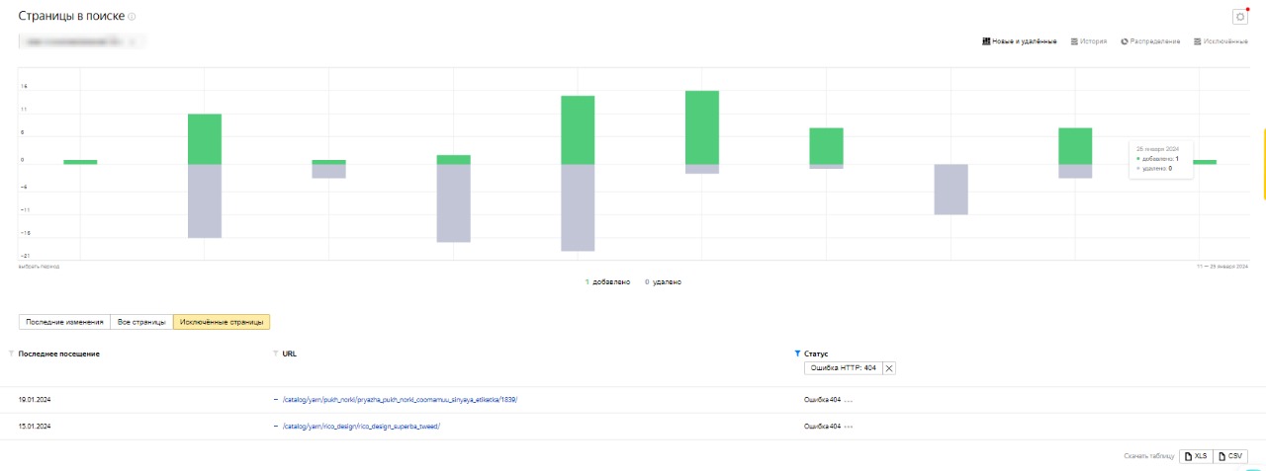Screen dimensions: 1266x471
Task: Click 'выбрать период' below the chart
Action: tap(40, 267)
